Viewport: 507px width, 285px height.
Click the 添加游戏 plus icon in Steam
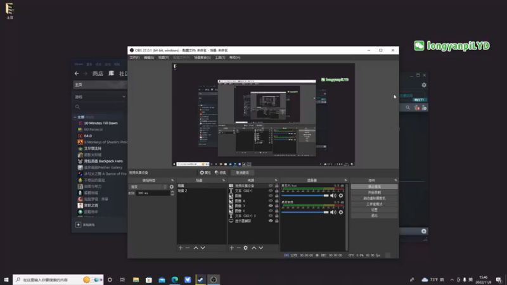[78, 225]
